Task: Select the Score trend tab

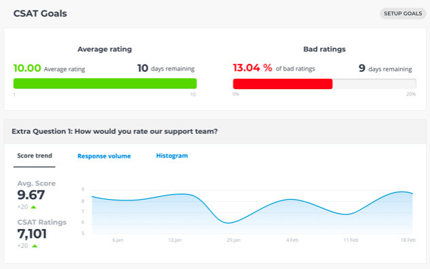Action: (35, 156)
